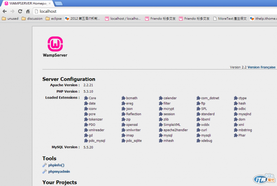Select the WAMPSERVER Homepage tab
The image size is (277, 186).
[27, 3]
